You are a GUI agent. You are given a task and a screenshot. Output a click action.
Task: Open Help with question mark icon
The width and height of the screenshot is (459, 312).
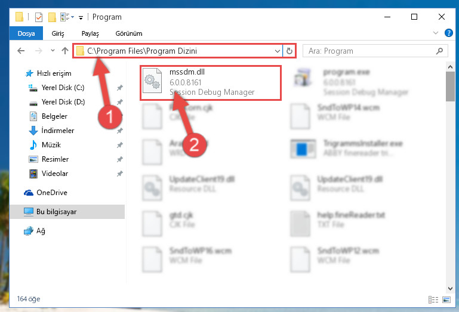point(448,33)
